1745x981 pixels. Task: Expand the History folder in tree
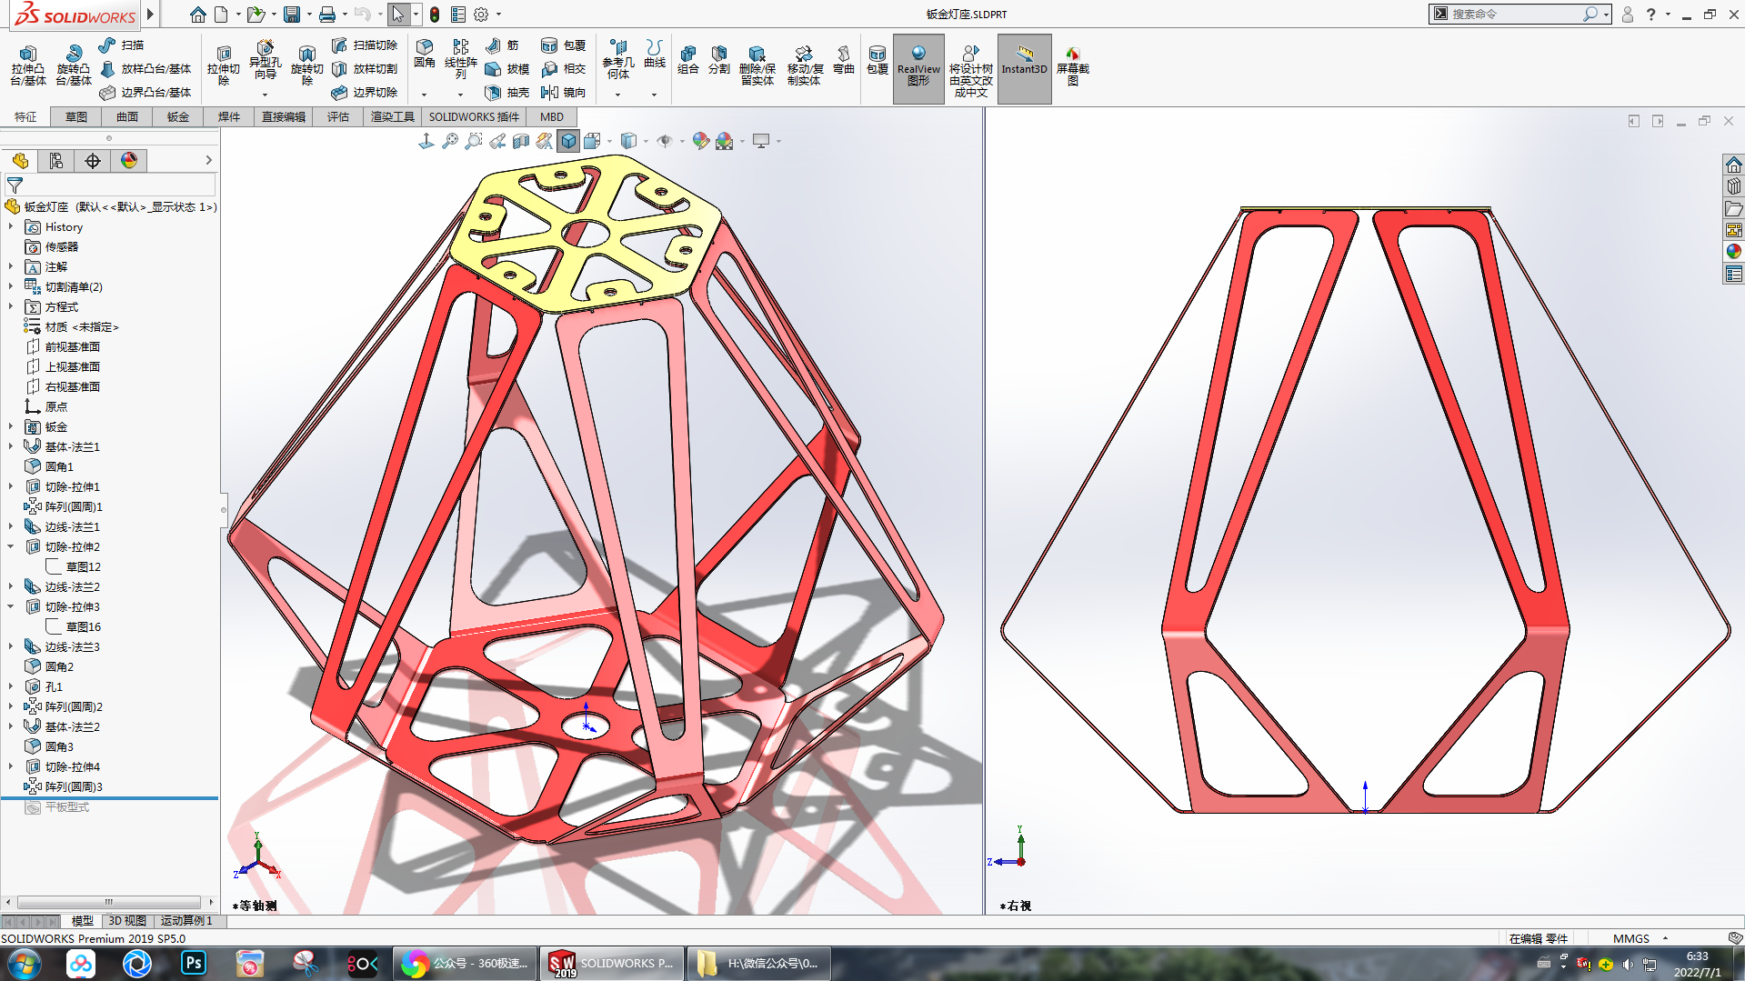click(11, 227)
